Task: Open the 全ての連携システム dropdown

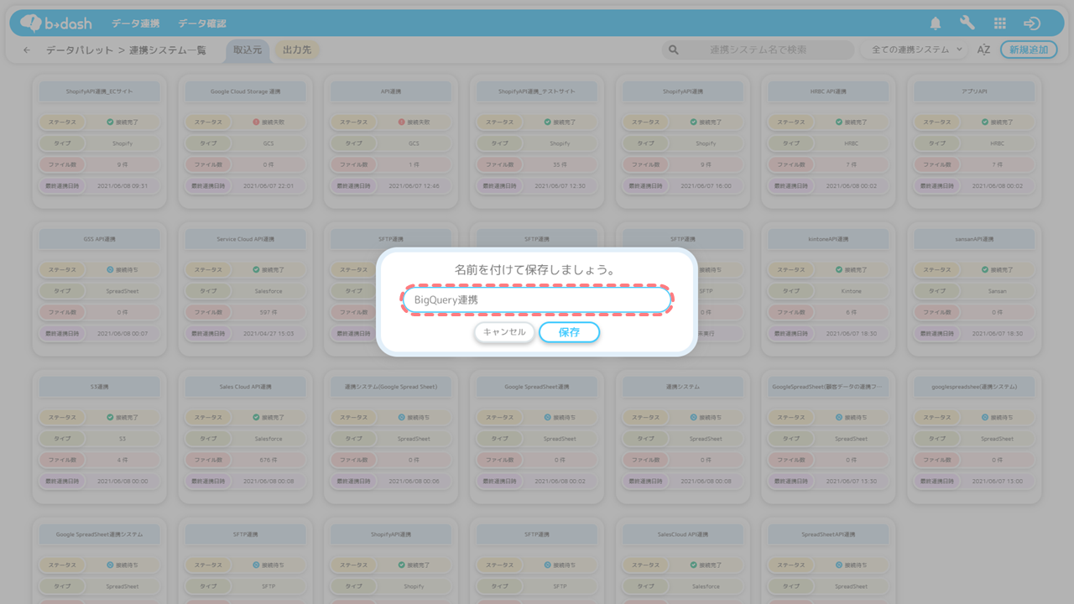Action: coord(915,50)
